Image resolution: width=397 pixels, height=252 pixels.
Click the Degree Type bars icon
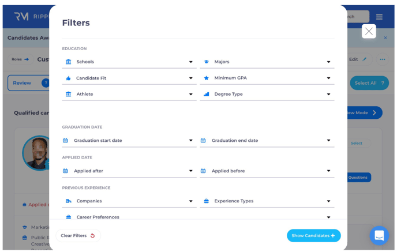coord(206,94)
